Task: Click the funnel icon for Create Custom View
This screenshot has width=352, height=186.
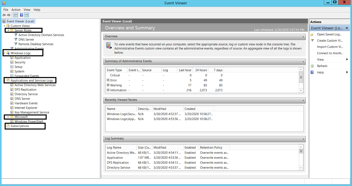Action: click(x=312, y=40)
